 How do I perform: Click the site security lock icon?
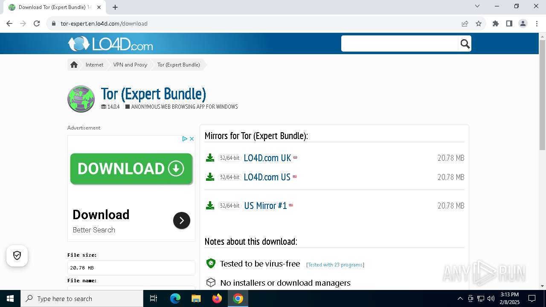click(53, 23)
